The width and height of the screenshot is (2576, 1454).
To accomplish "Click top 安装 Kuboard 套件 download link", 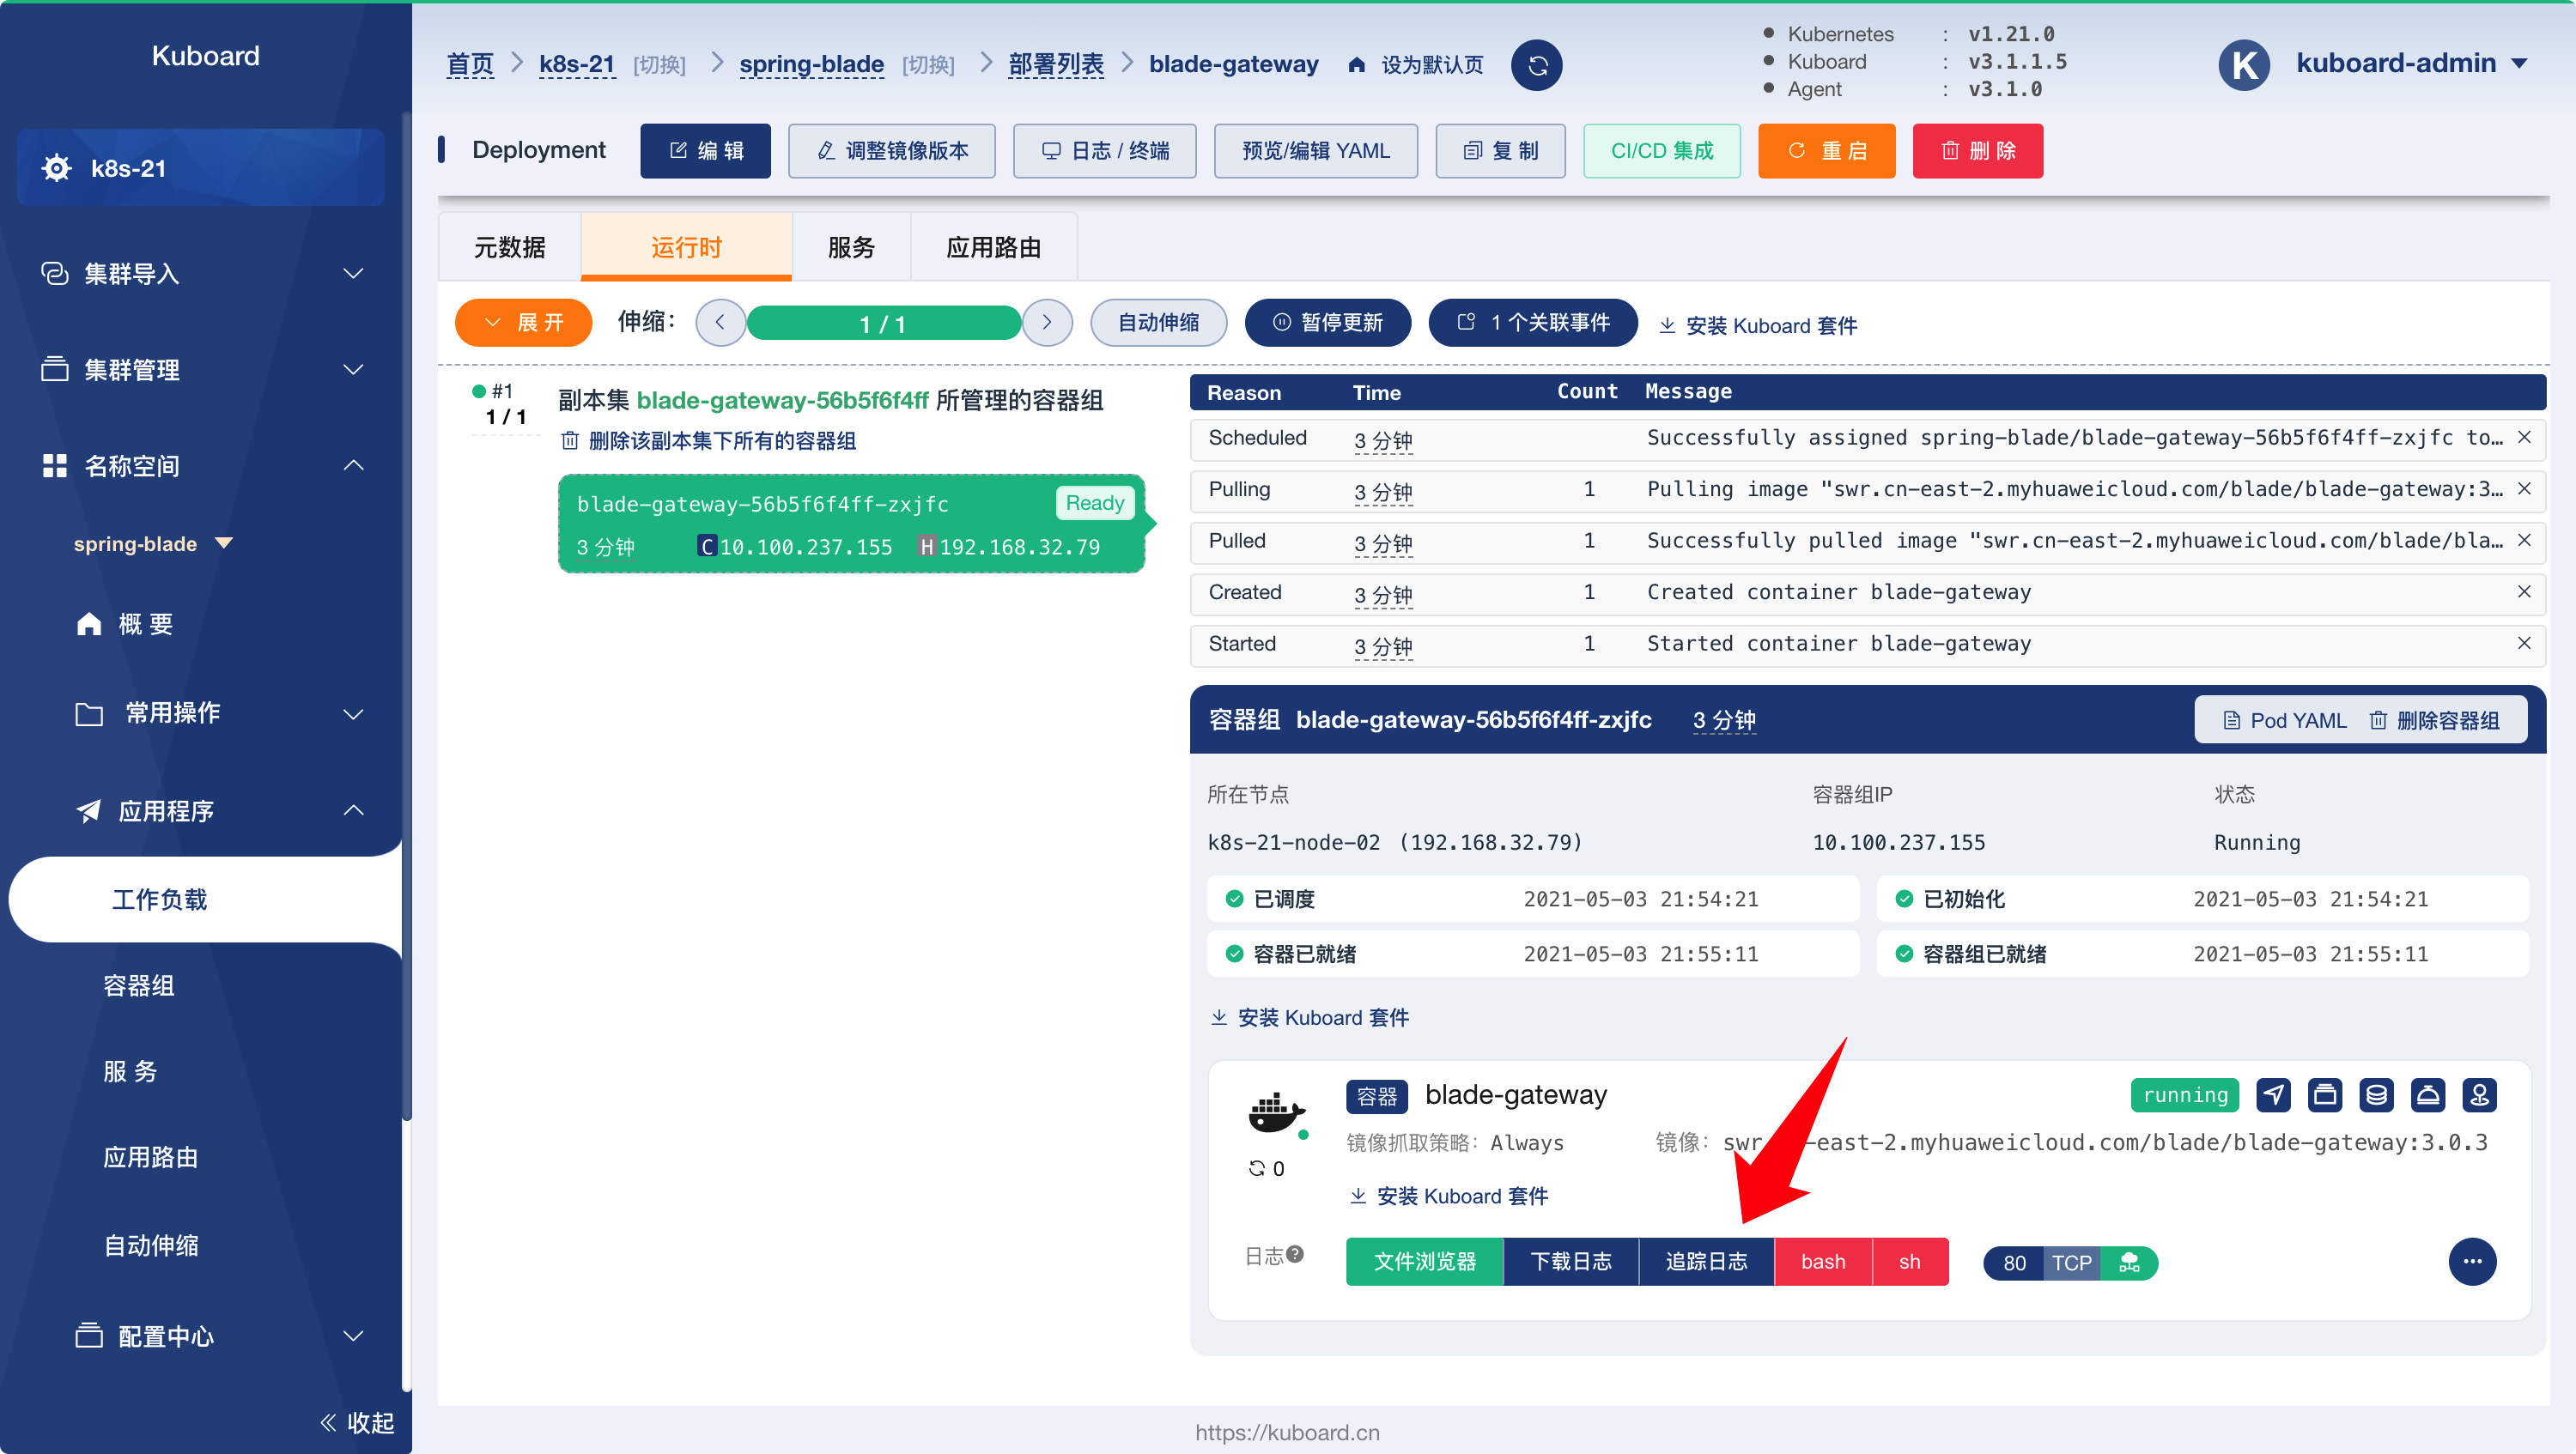I will 1757,326.
